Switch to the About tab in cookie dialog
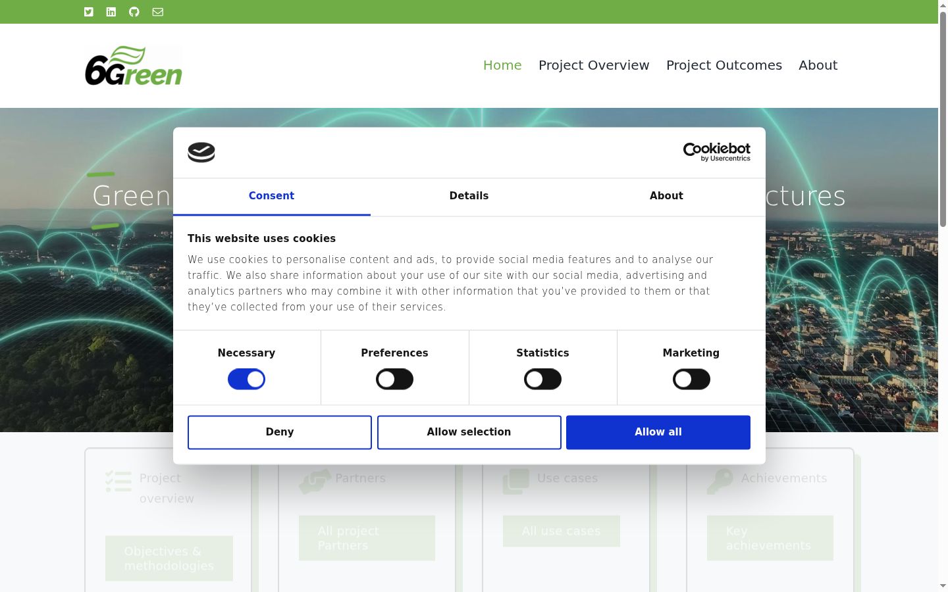This screenshot has height=592, width=948. [x=666, y=196]
